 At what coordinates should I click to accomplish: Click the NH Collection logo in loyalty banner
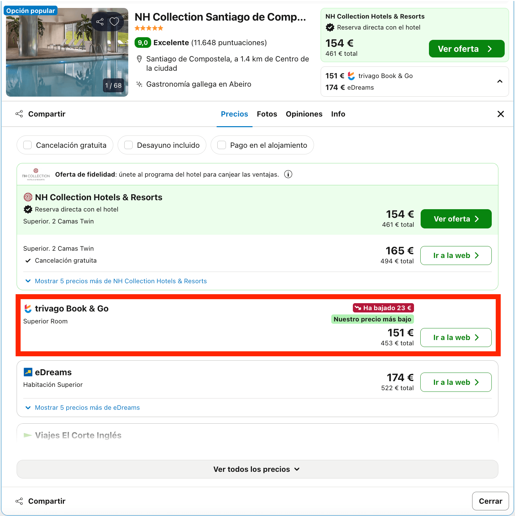click(x=36, y=174)
